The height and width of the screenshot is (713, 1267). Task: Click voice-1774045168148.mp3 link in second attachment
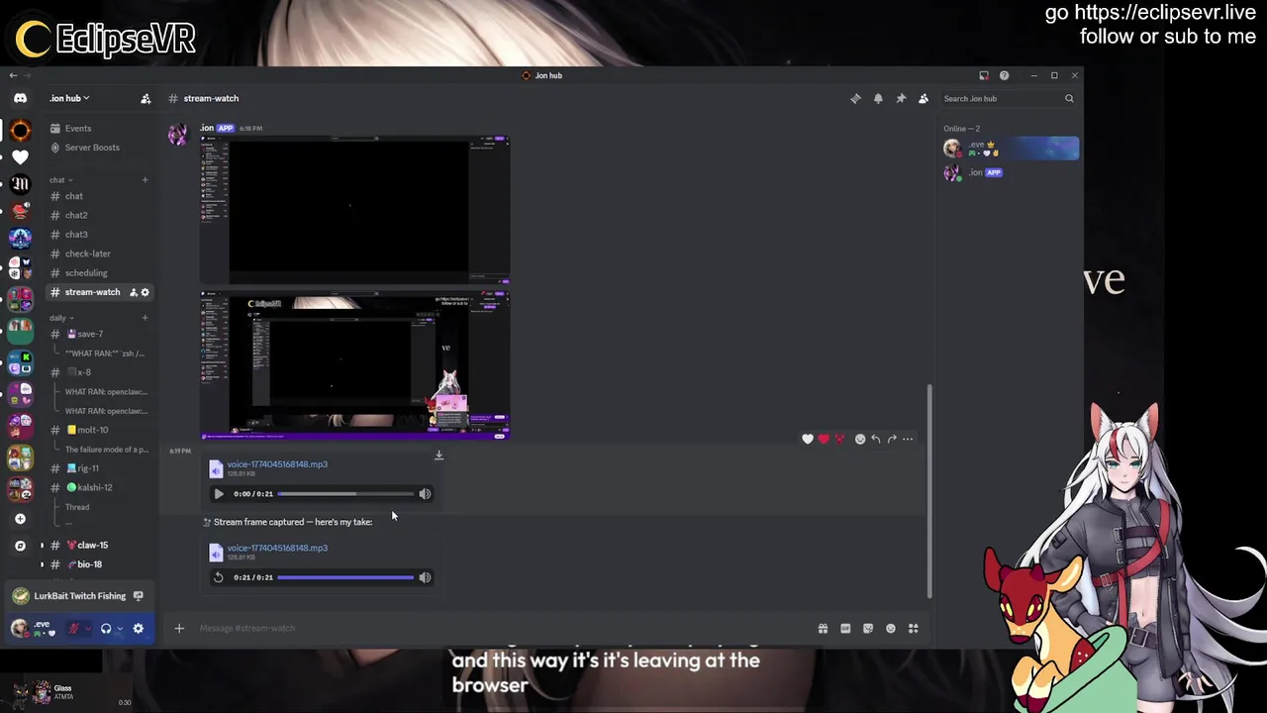click(277, 548)
